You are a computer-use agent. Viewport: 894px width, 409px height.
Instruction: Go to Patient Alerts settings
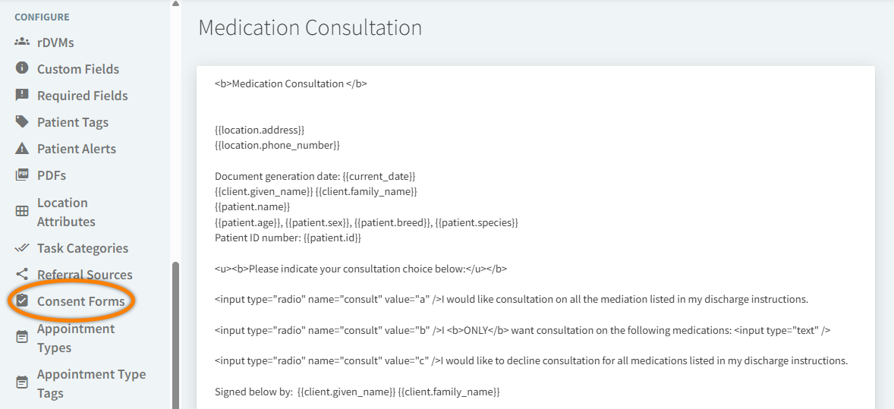click(77, 149)
